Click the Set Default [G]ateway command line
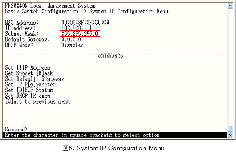The width and height of the screenshot is (236, 154). click(x=35, y=79)
